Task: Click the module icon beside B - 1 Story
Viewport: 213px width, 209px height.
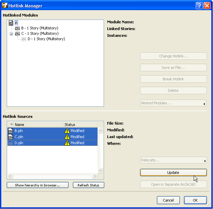Action: [18, 28]
